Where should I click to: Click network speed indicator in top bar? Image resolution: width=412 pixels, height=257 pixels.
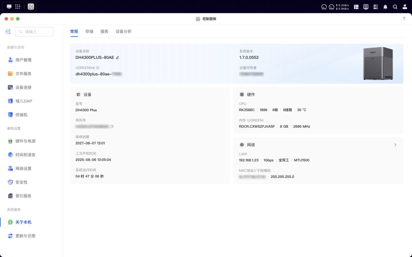[342, 7]
